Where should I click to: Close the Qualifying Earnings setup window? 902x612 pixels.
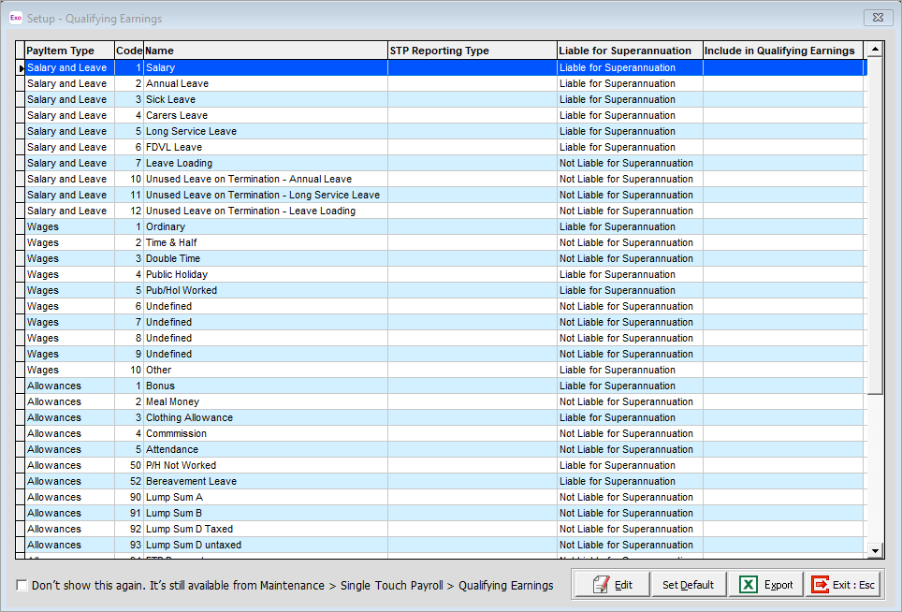pos(878,18)
